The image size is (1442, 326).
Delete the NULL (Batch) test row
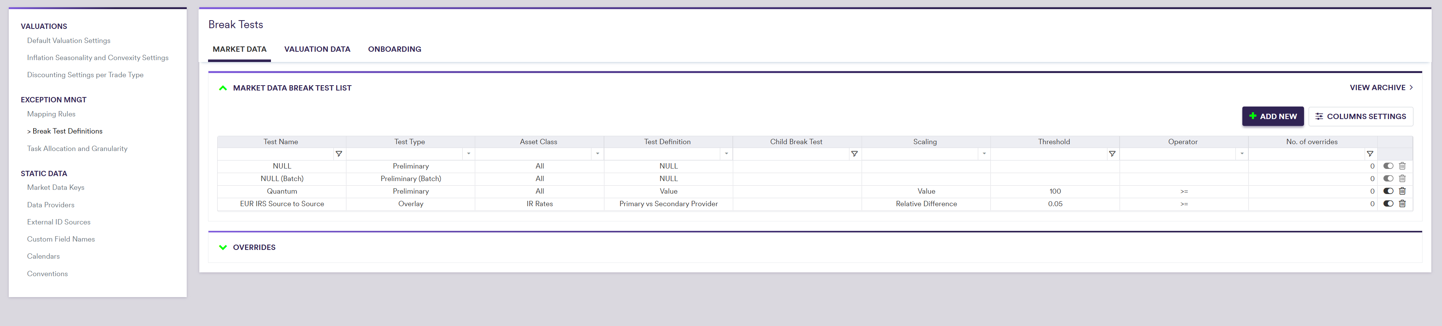[1402, 178]
